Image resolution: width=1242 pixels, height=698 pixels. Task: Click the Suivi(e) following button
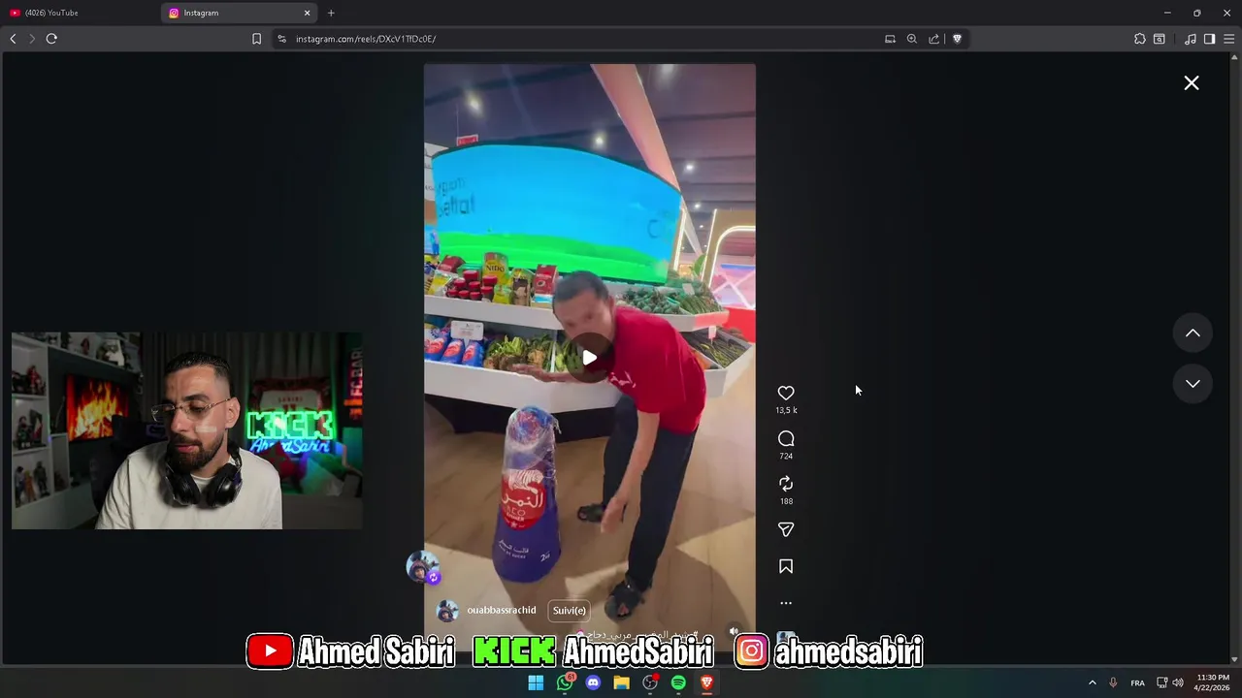pyautogui.click(x=570, y=611)
